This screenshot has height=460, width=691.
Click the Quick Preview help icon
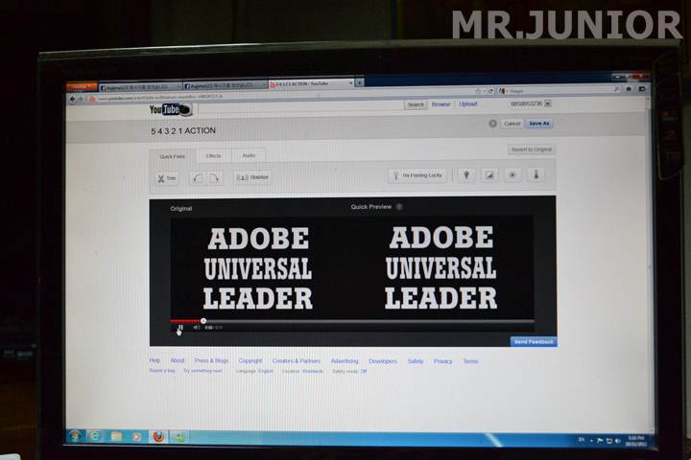(x=399, y=206)
